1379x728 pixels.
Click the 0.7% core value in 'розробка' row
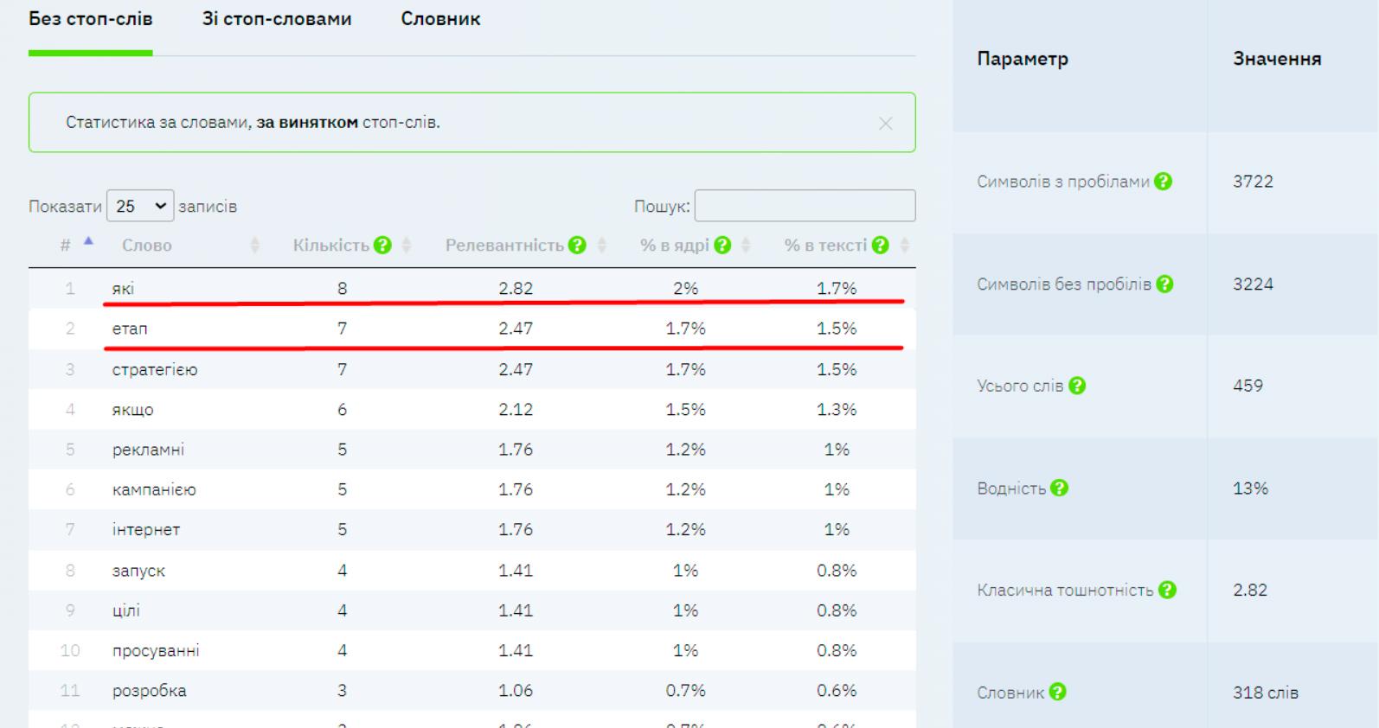pyautogui.click(x=685, y=690)
